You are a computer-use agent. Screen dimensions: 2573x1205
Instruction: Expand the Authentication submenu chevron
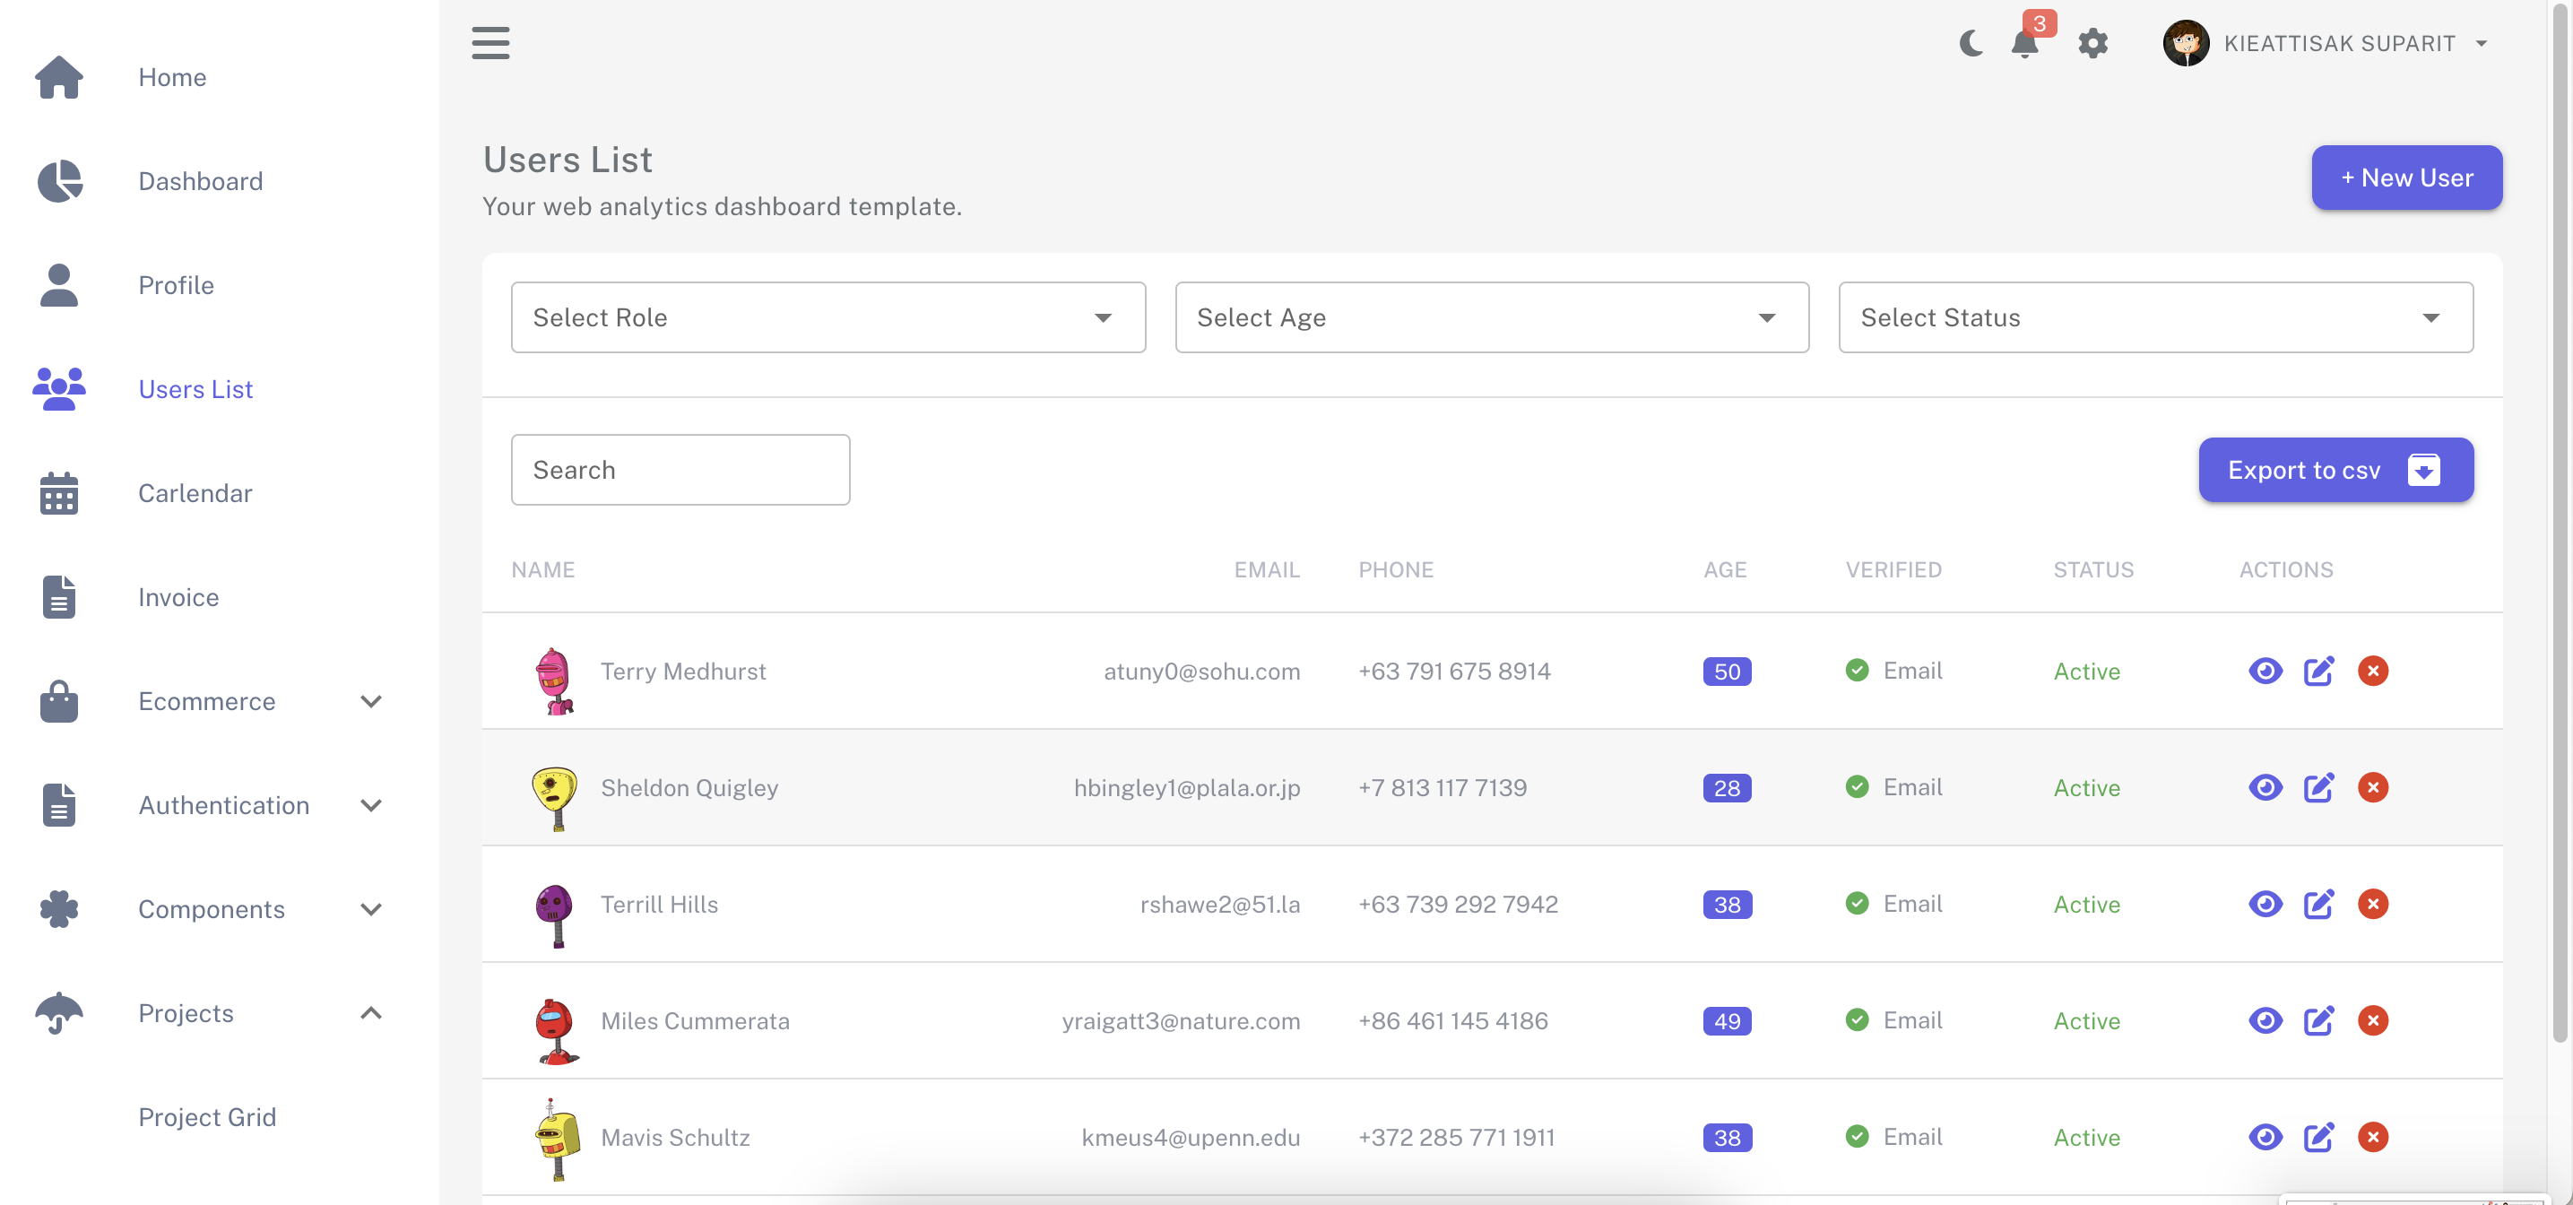370,805
